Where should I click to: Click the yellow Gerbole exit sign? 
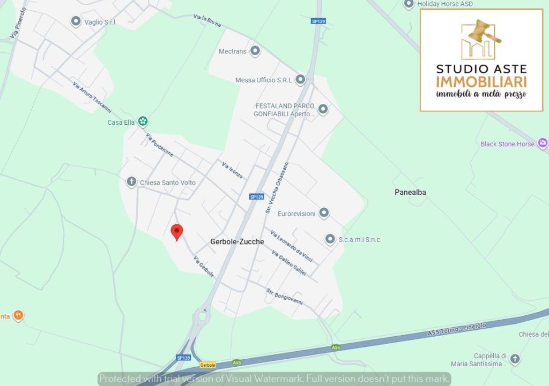(207, 365)
